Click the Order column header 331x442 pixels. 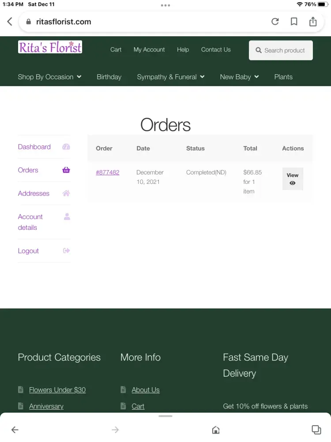point(104,148)
